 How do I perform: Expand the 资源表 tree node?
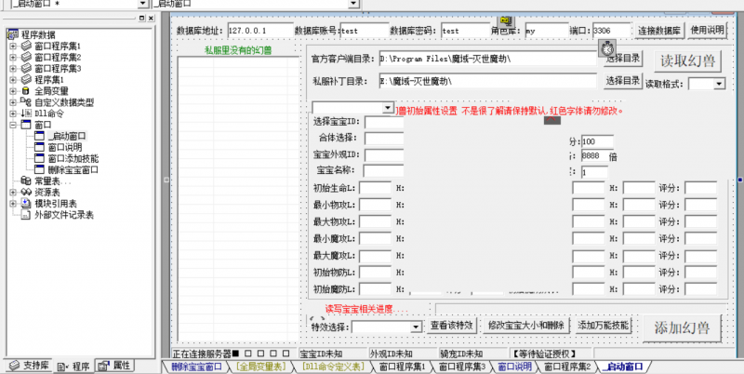tap(13, 193)
